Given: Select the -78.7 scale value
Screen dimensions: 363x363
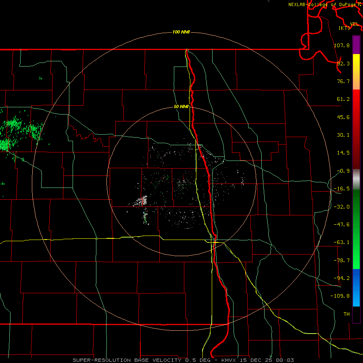Looking at the screenshot, I should point(342,261).
